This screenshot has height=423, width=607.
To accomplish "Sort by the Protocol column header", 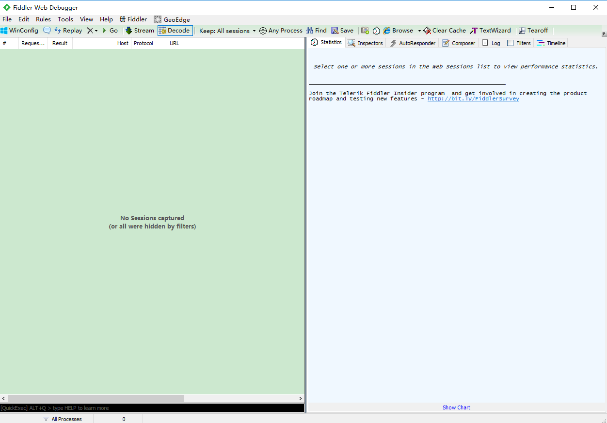I will [149, 43].
